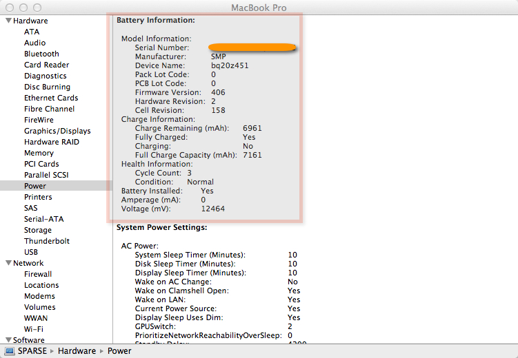Select ATA in the Hardware list
Image resolution: width=518 pixels, height=358 pixels.
click(32, 32)
